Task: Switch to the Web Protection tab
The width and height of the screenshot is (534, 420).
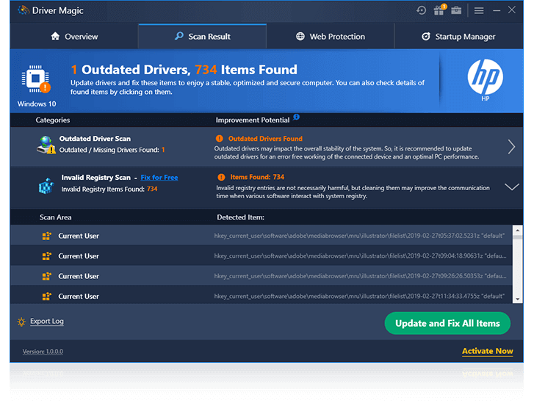Action: [331, 37]
